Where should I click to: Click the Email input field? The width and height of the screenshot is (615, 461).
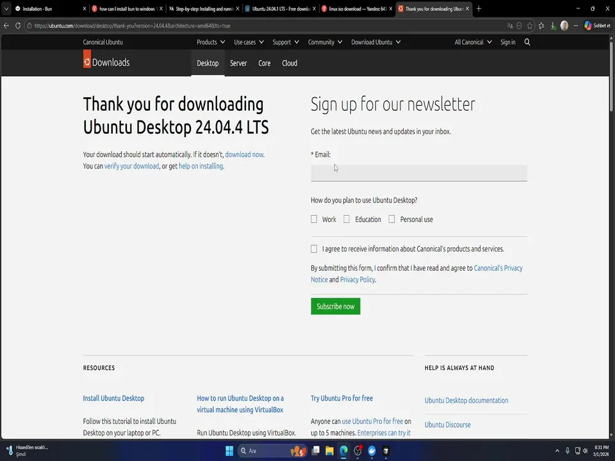pos(419,173)
